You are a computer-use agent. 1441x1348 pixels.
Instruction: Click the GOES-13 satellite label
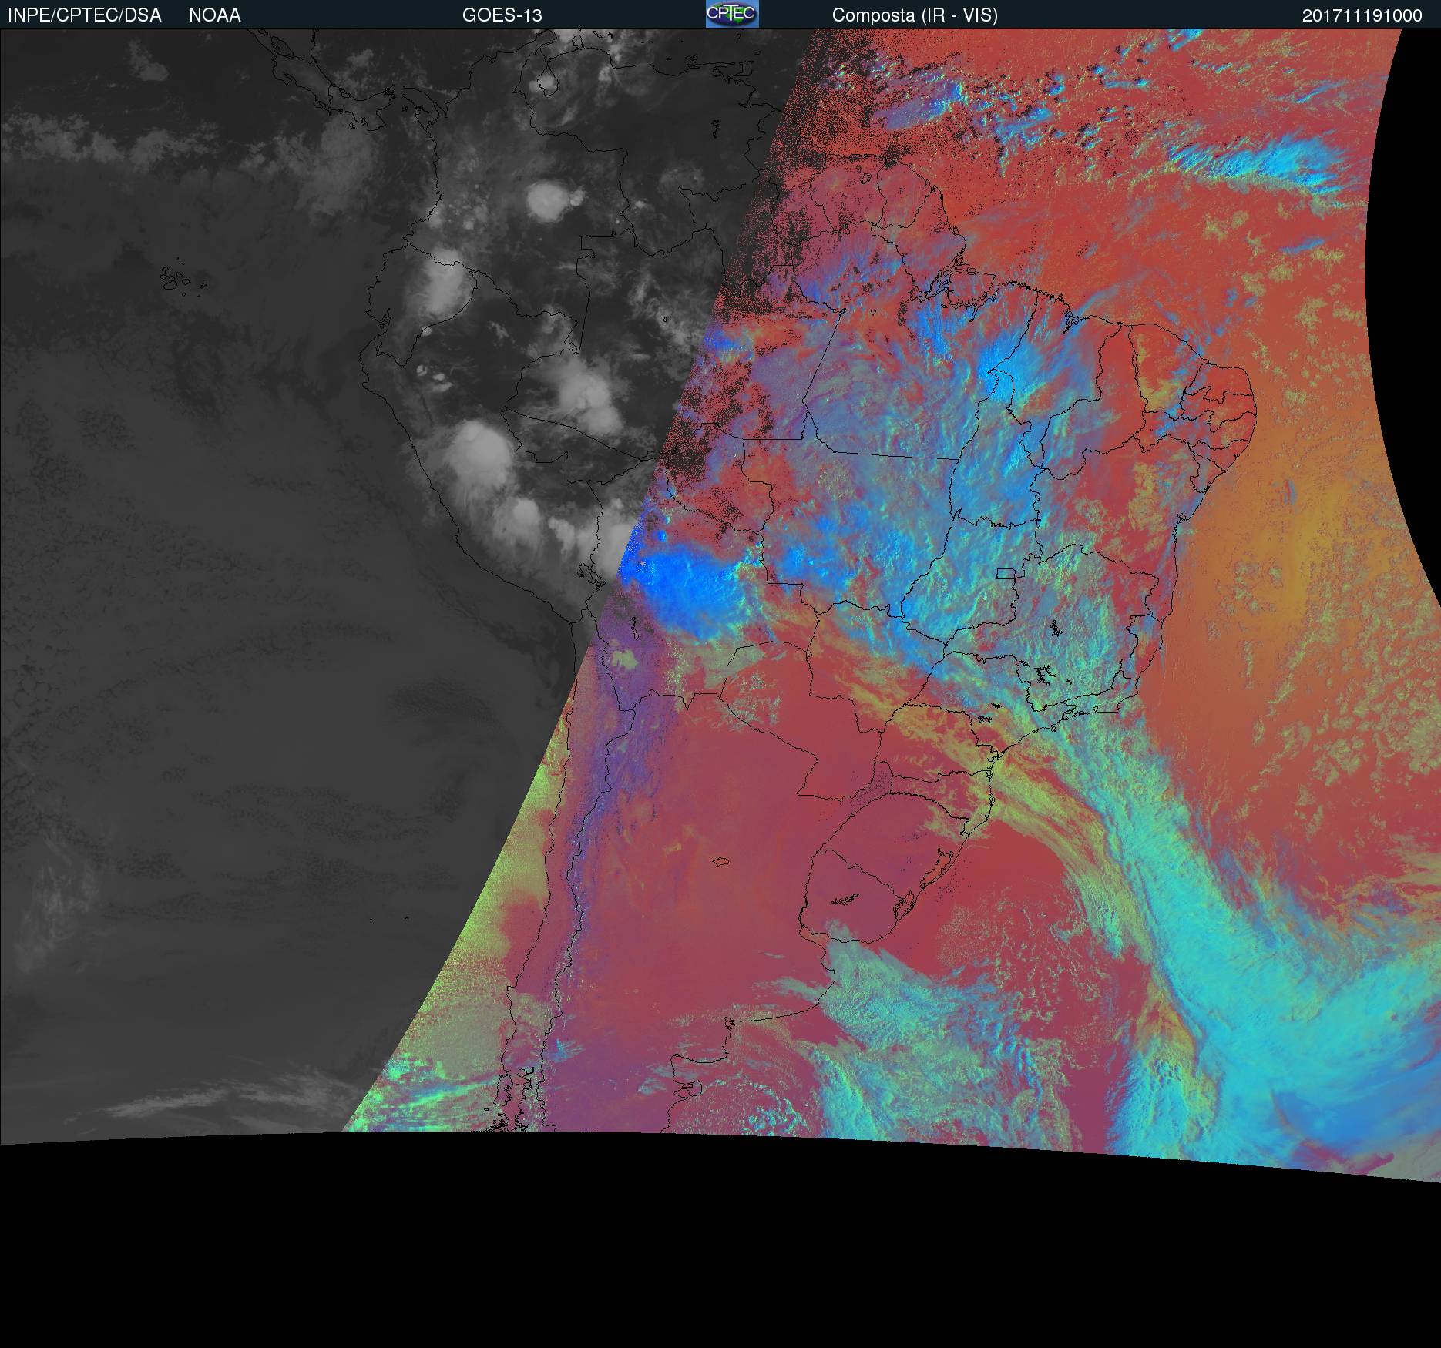pos(502,15)
